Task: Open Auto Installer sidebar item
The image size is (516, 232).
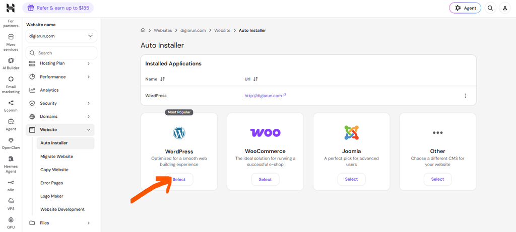Action: click(66, 143)
